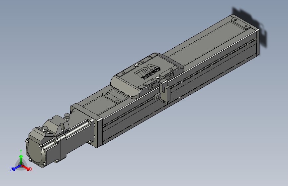Screen dimensions: 288x186
Task: Select the small sensor block on side rail
Action: 157,97
